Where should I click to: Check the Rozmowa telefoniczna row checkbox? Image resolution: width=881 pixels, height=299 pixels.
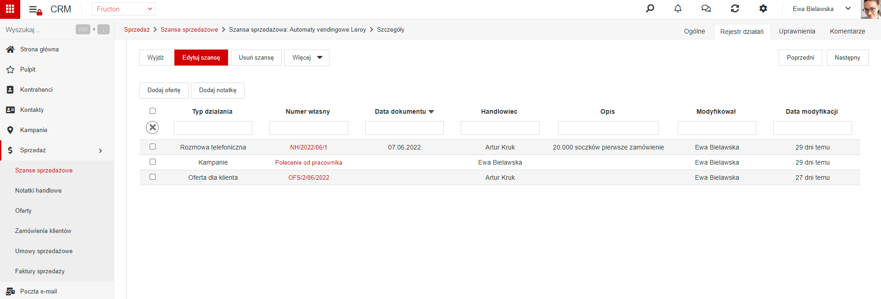coord(153,147)
